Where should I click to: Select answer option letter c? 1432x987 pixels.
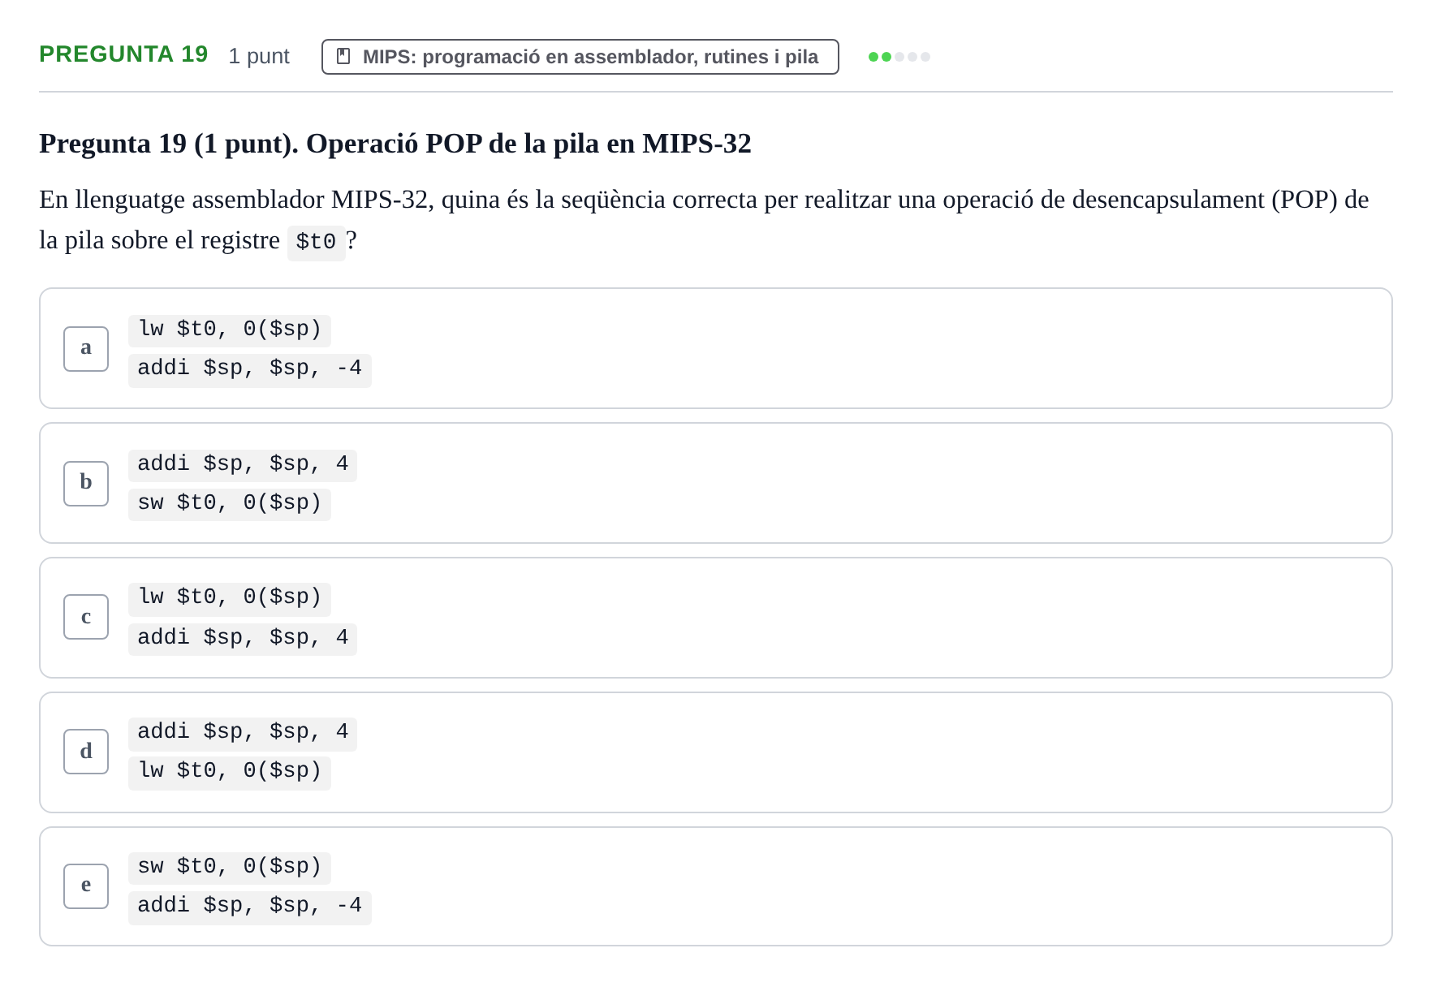pos(86,617)
